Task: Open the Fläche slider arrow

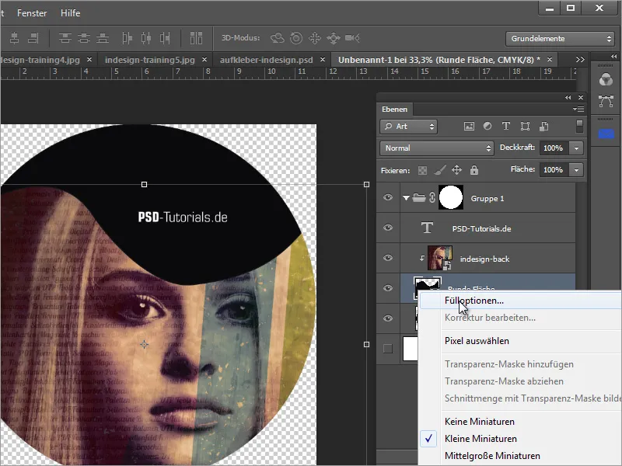Action: 576,170
